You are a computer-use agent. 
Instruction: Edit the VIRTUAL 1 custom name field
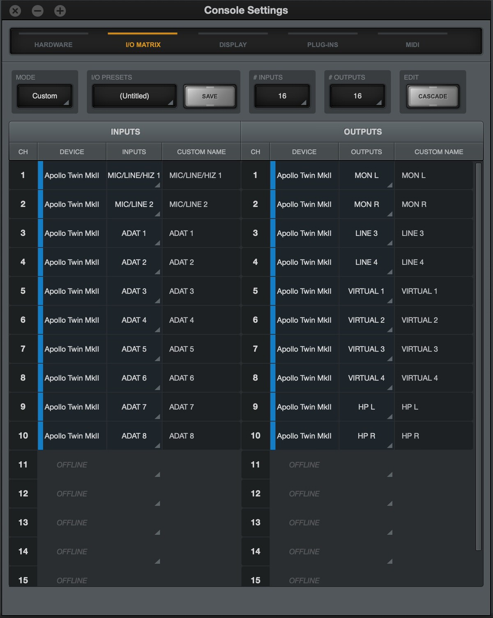coord(434,291)
